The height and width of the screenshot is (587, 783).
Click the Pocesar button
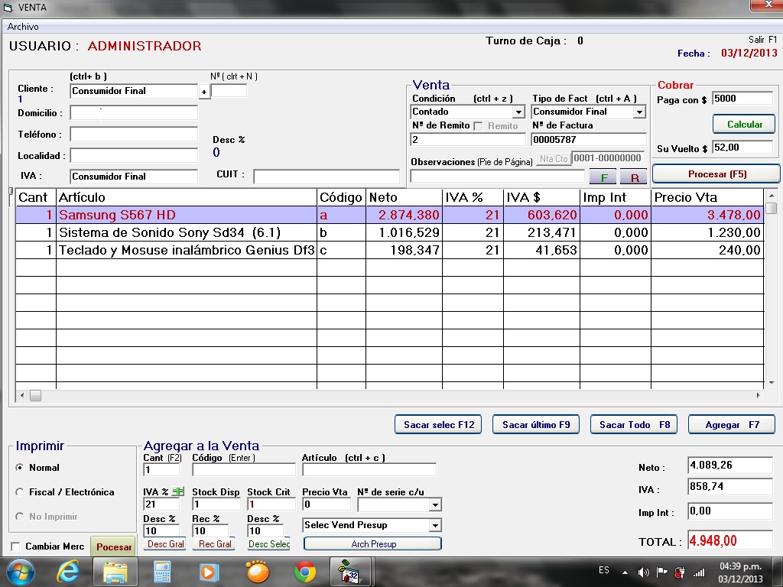113,546
